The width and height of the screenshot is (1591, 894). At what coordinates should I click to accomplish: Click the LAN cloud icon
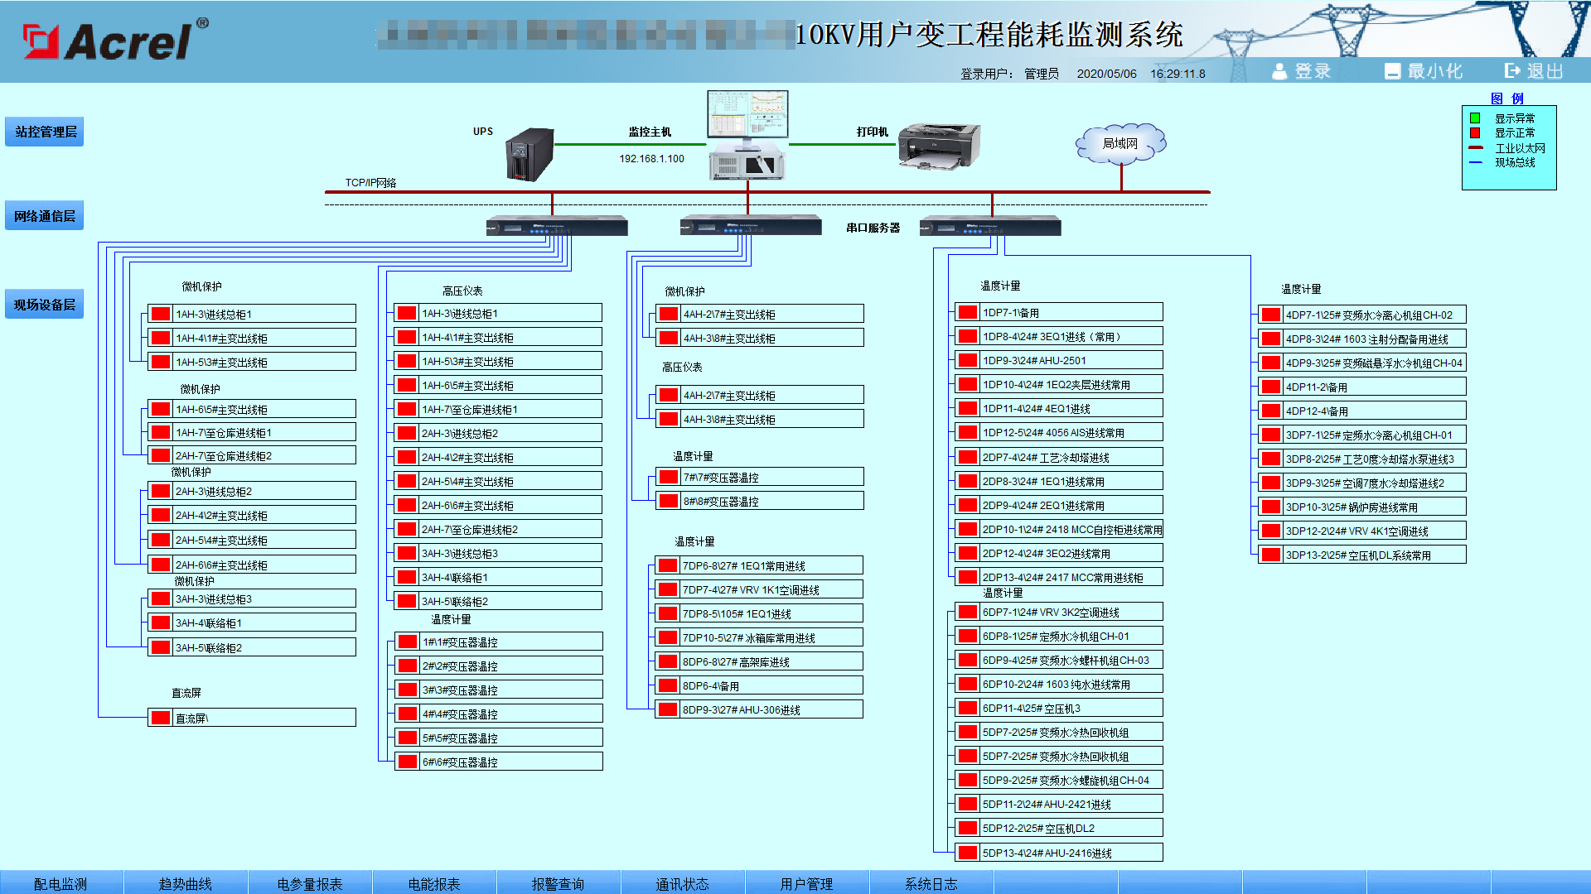coord(1120,143)
